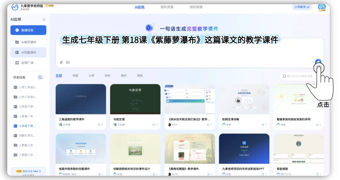The image size is (340, 180).
Task: Star the 草船借箭 card
Action: coord(317,174)
